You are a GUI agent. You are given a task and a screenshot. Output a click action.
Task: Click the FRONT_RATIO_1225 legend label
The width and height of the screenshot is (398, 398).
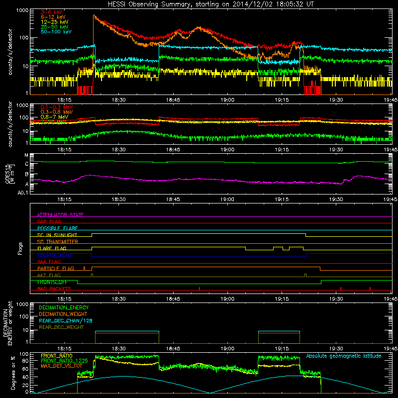coord(64,361)
